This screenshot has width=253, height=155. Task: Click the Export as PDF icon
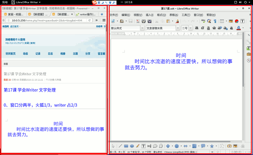[138, 21]
